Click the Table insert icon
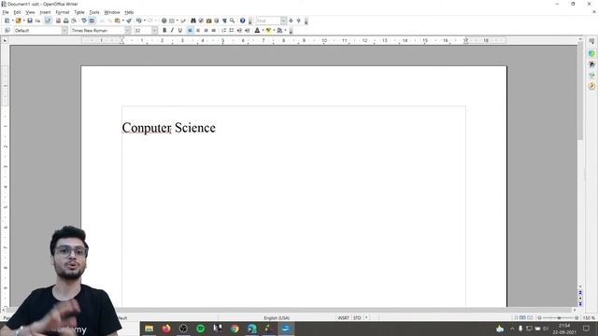 (x=172, y=21)
